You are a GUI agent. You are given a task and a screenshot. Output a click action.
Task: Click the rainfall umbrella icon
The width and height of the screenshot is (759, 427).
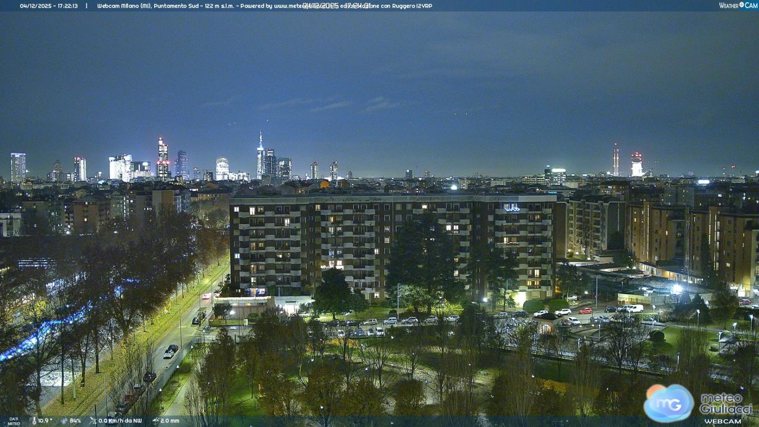coord(155,421)
